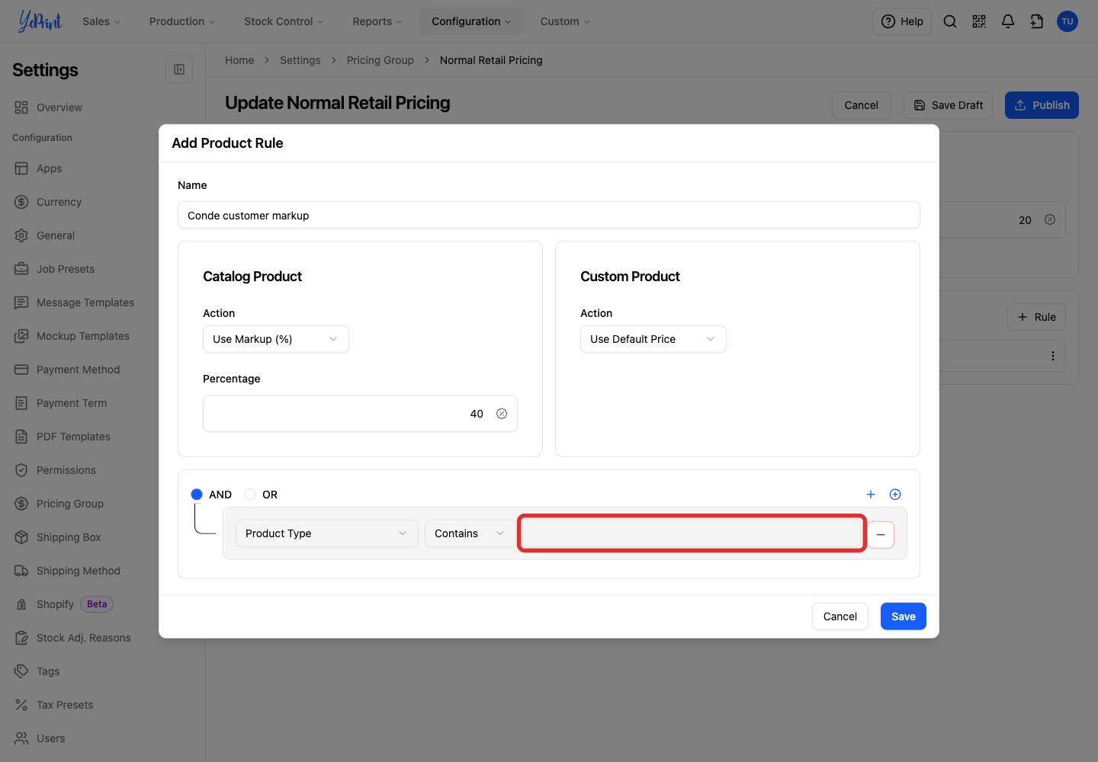Screen dimensions: 1098x762
Task: Open the Custom menu
Action: click(565, 21)
